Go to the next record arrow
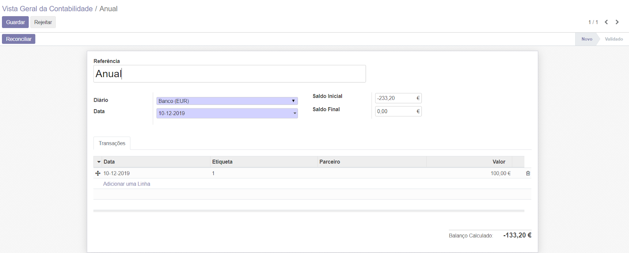The image size is (629, 253). tap(617, 22)
